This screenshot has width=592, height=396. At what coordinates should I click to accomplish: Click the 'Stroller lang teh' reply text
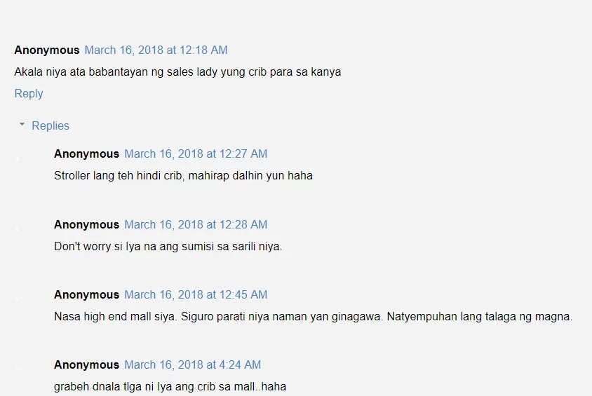pos(183,176)
